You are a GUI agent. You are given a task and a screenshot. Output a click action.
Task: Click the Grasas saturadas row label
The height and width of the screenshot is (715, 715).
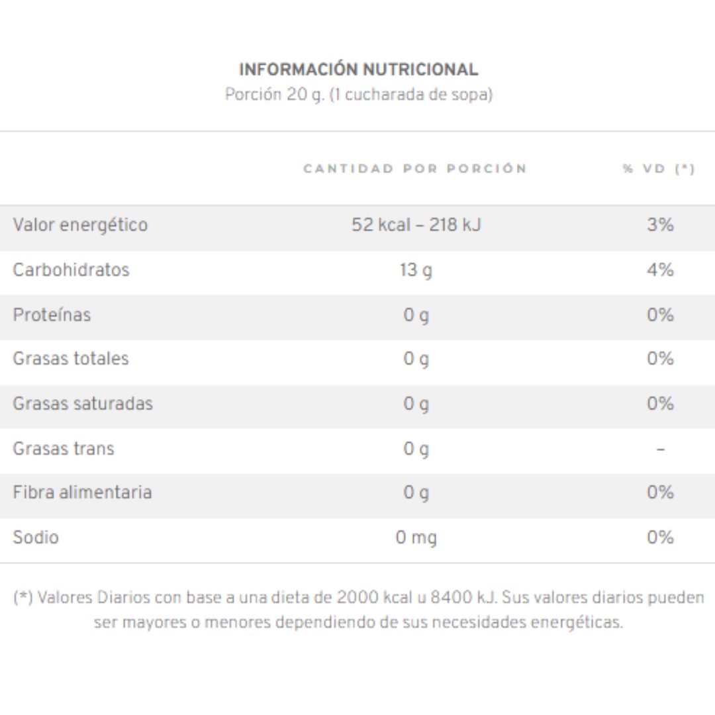(x=83, y=404)
